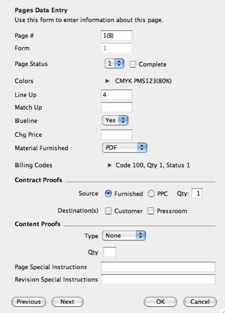
Task: Expand the Billing Codes disclosure triangle
Action: [x=109, y=165]
